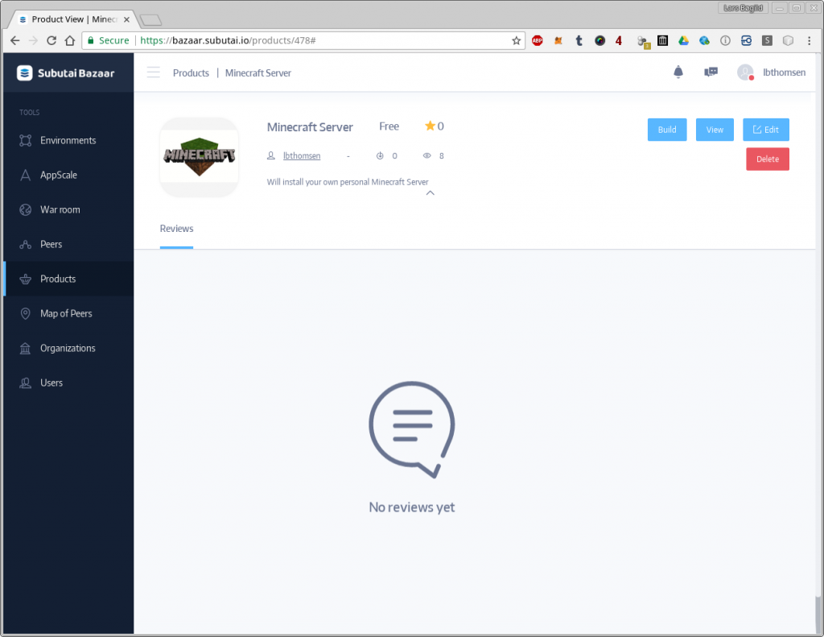Go back in browser history
This screenshot has height=637, width=824.
click(x=14, y=40)
